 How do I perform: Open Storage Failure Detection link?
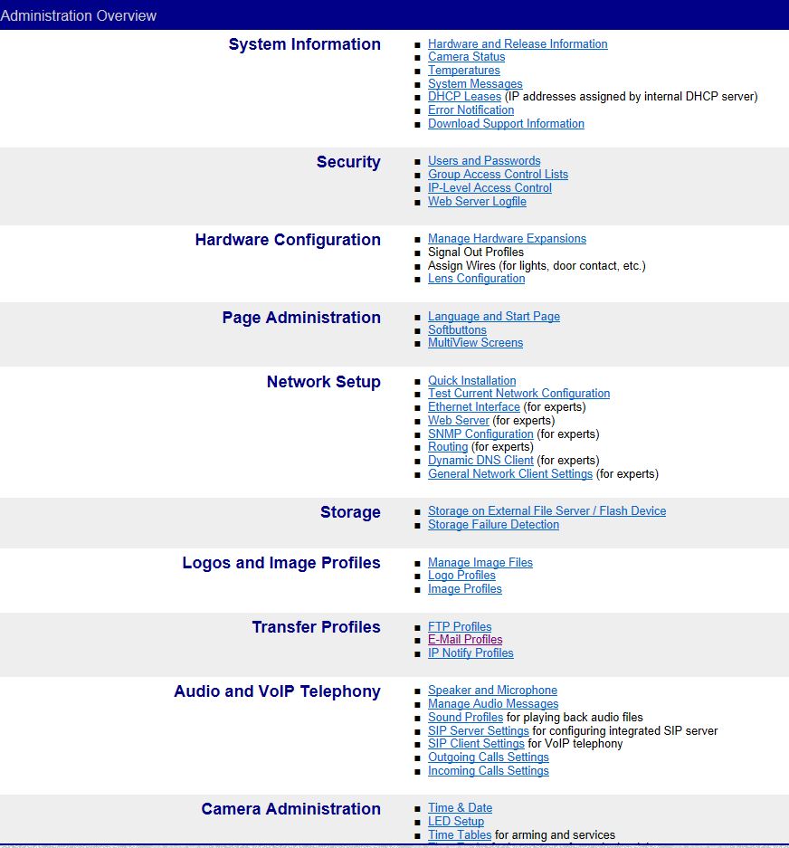tap(493, 525)
